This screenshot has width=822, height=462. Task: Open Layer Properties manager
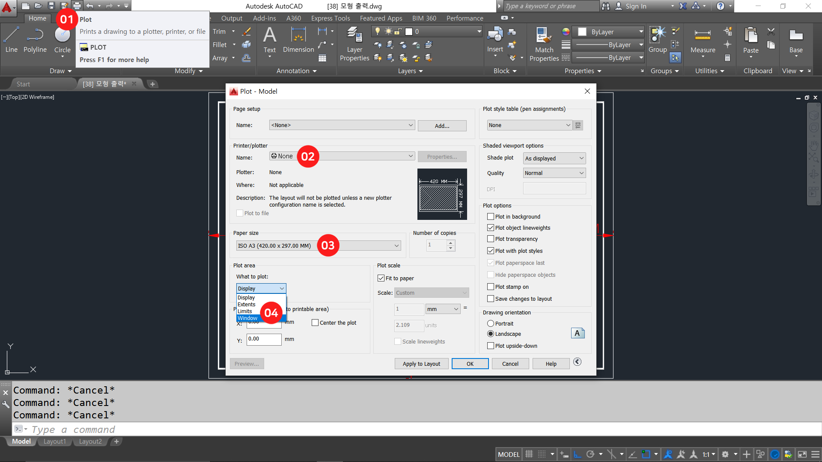354,44
